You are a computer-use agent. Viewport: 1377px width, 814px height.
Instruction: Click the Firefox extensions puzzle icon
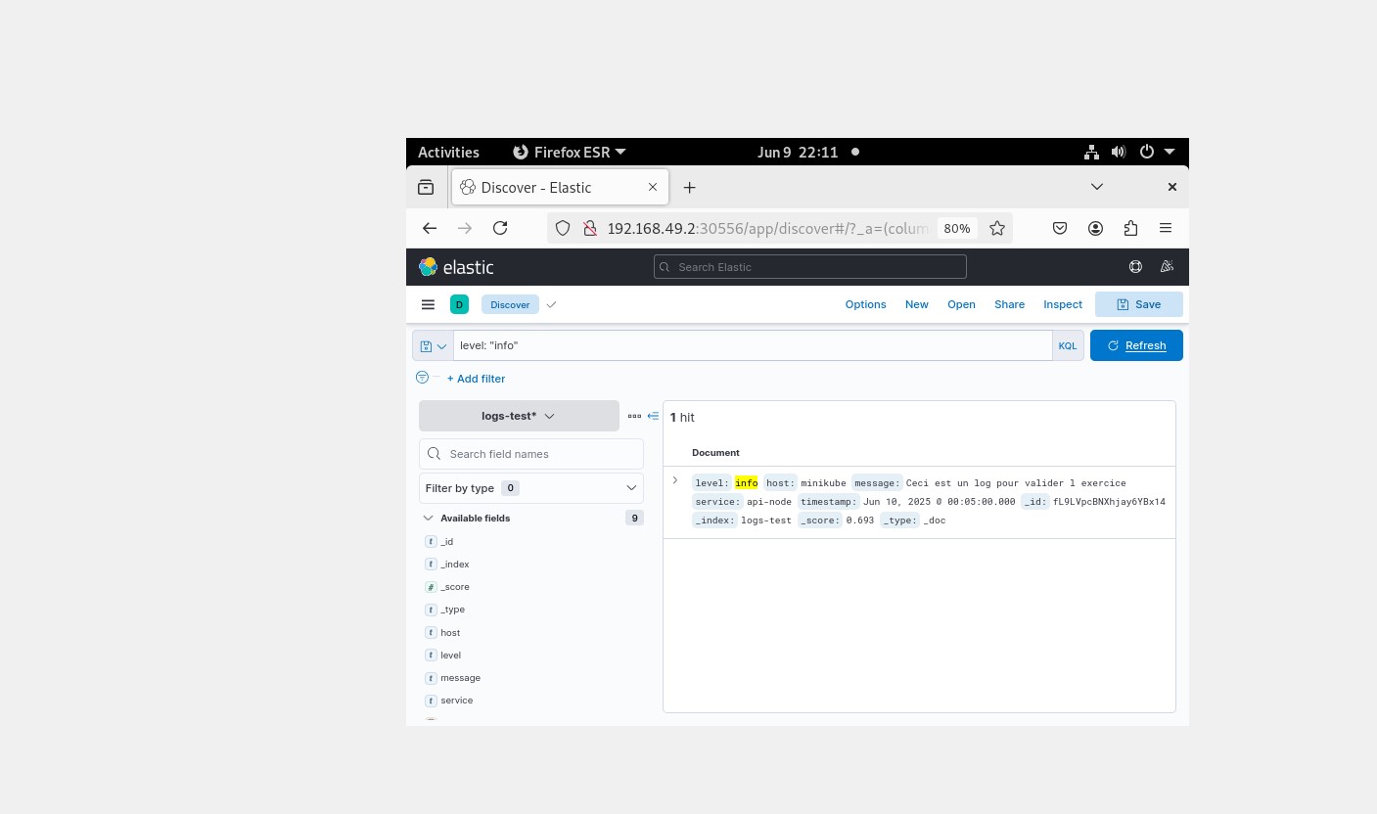pos(1130,228)
